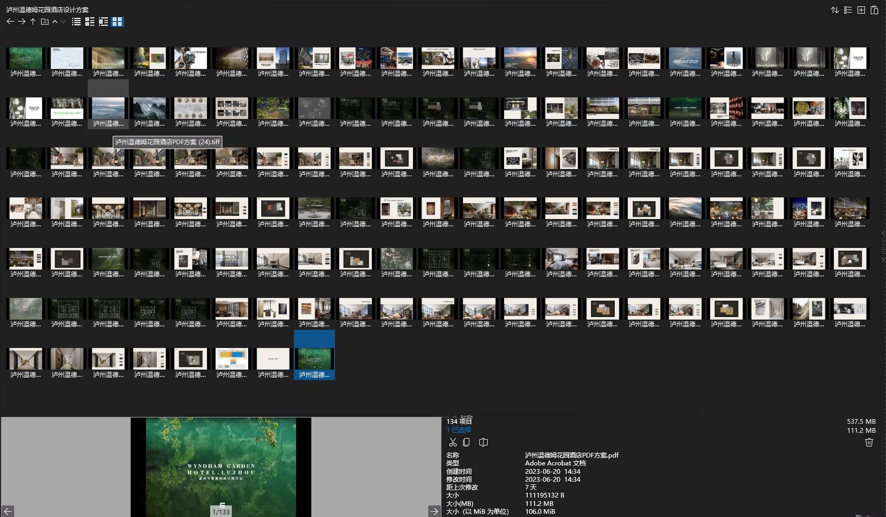Cut the selected file with scissors icon
Image resolution: width=886 pixels, height=517 pixels.
tap(453, 442)
